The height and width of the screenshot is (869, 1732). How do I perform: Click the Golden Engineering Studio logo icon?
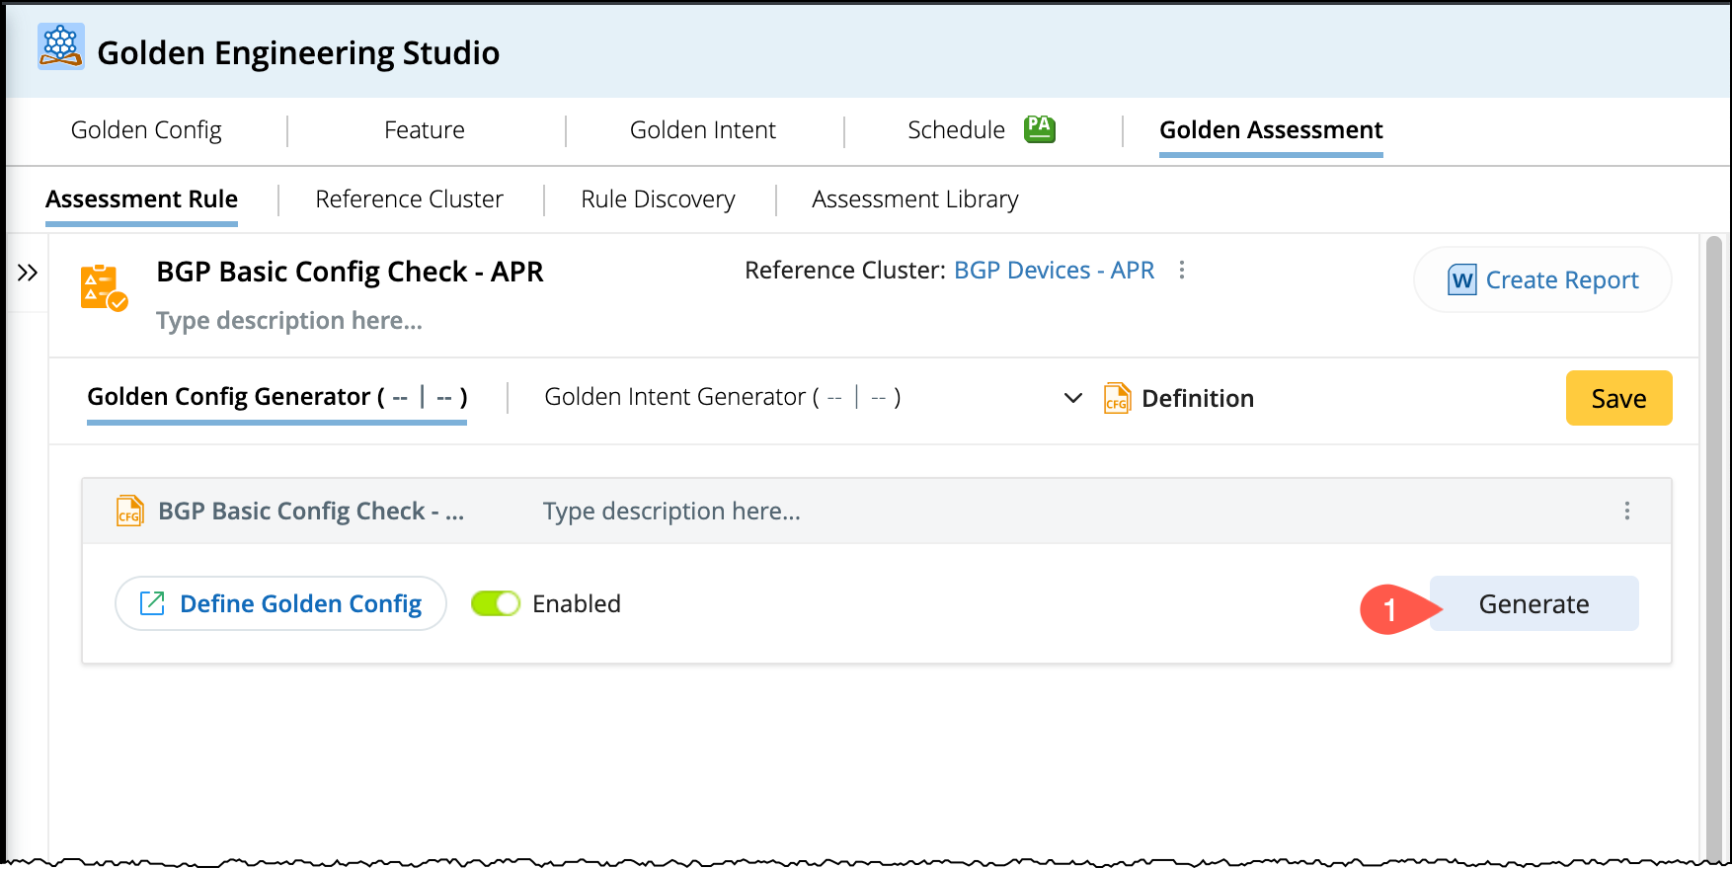pos(60,46)
